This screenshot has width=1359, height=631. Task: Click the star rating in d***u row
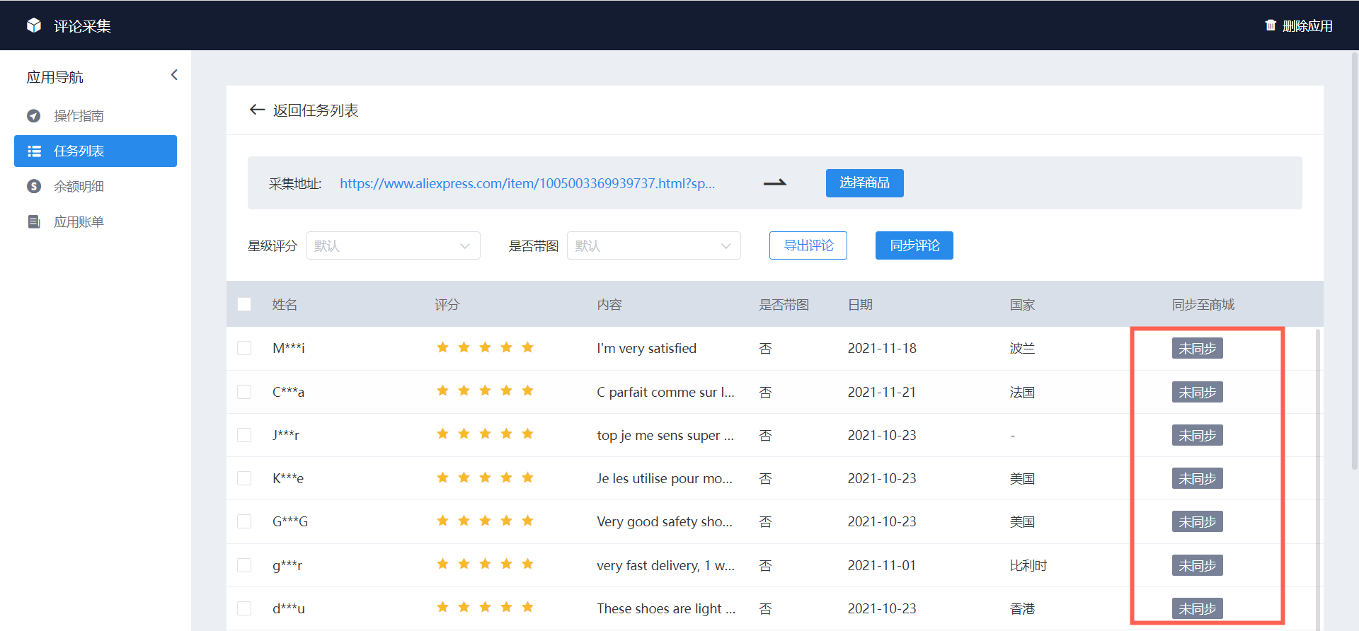485,607
